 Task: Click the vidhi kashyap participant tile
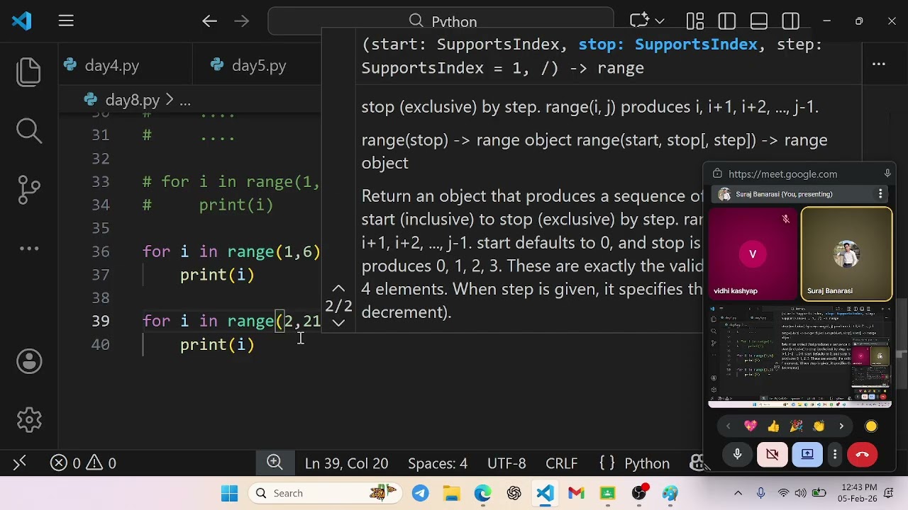point(753,254)
